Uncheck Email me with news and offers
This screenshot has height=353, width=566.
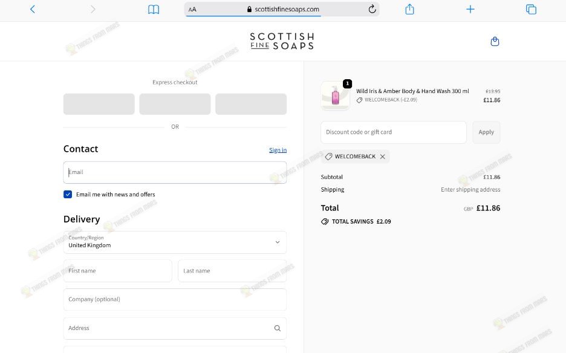68,194
